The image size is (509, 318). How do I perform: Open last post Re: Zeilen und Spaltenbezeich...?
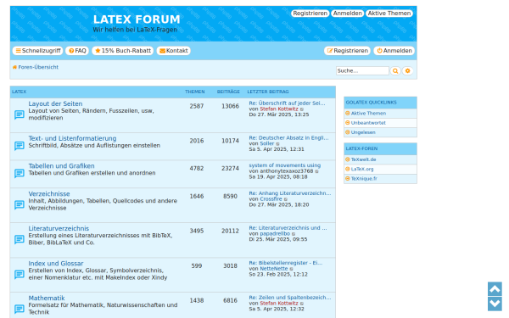coord(290,298)
